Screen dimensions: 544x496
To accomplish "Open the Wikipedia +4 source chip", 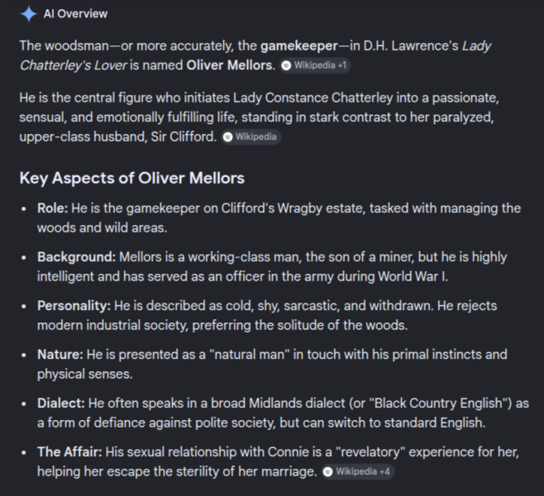I will [357, 472].
